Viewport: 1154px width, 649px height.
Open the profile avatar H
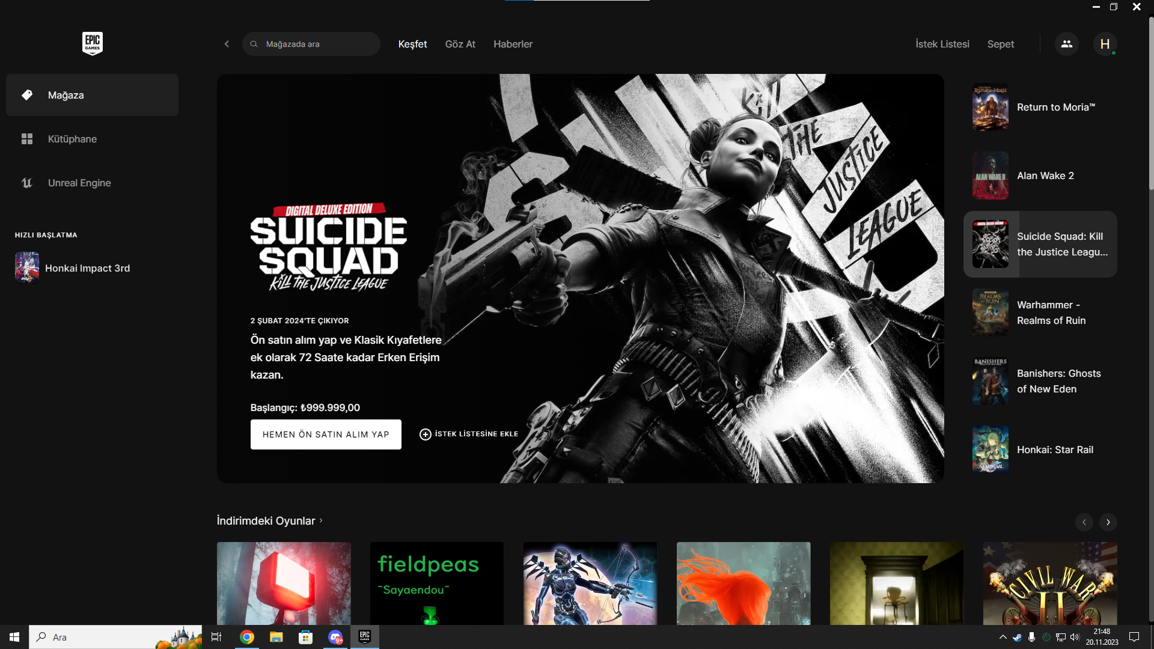tap(1105, 44)
